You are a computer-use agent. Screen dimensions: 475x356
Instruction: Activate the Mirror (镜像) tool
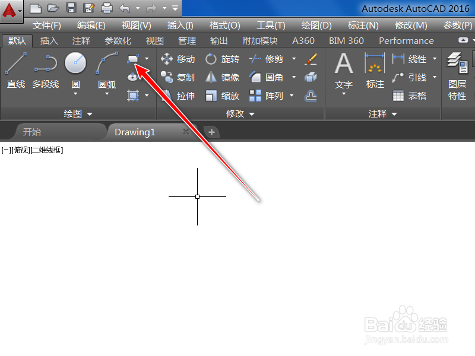click(x=222, y=78)
